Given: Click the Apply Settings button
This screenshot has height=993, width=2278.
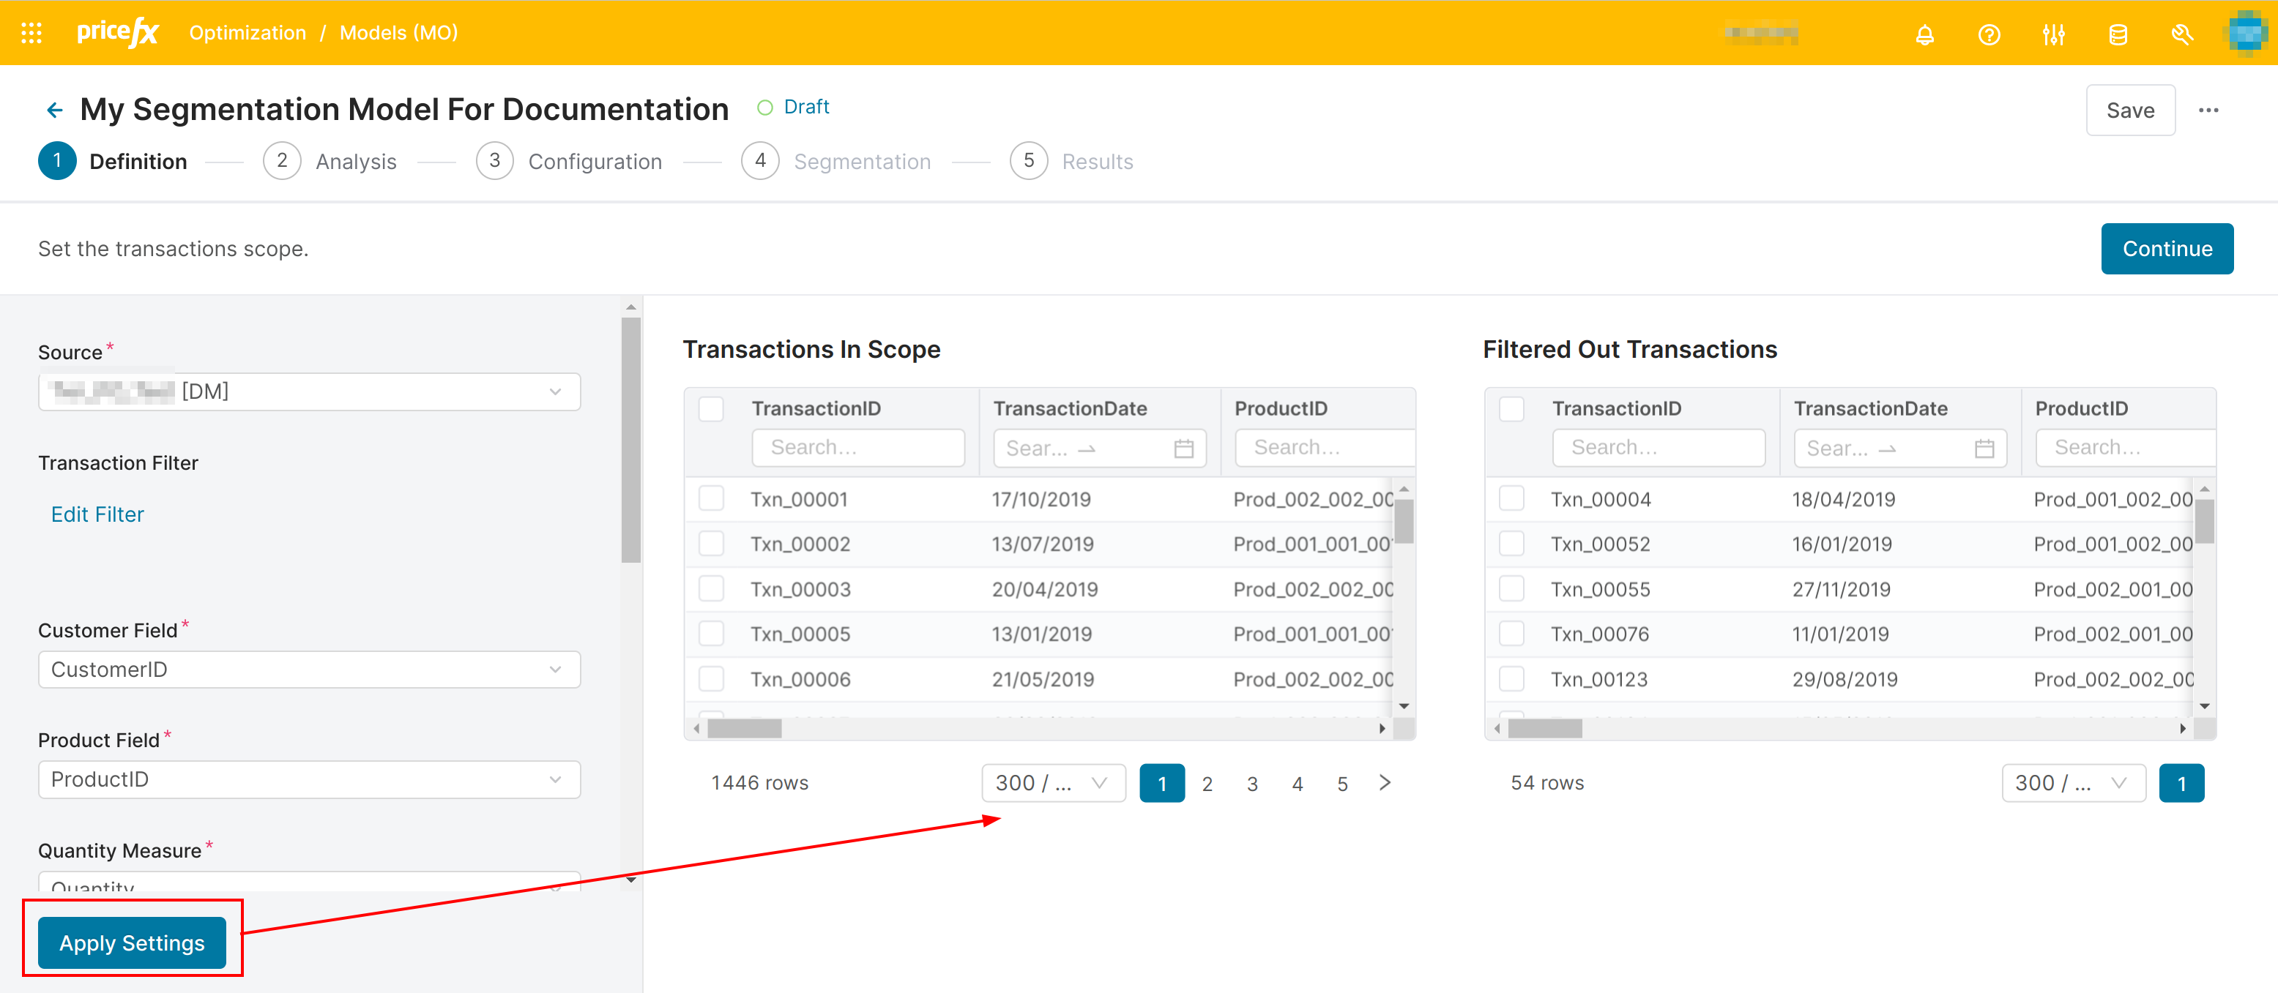Looking at the screenshot, I should coord(132,943).
